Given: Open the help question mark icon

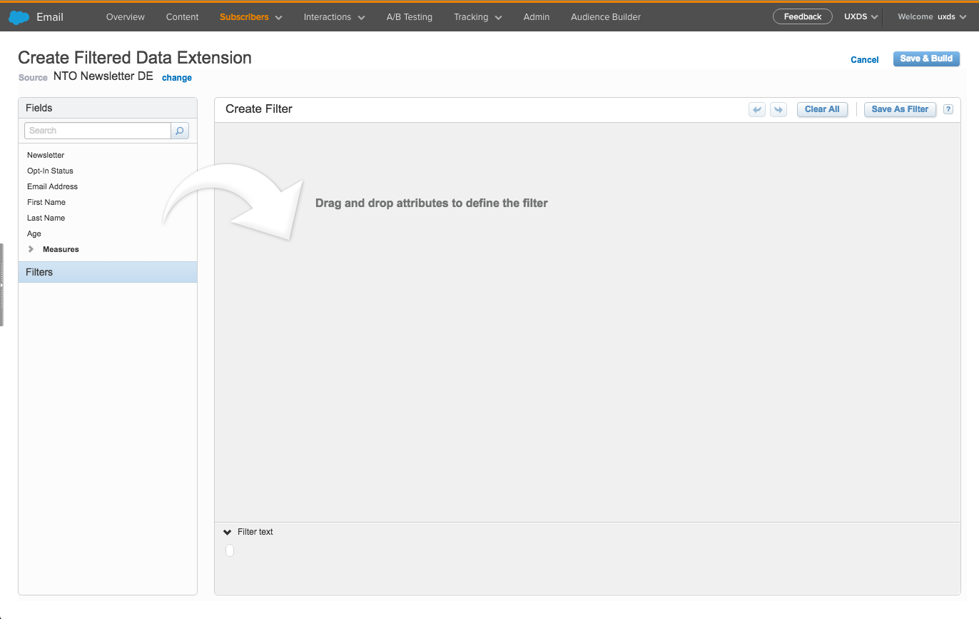Looking at the screenshot, I should [948, 109].
